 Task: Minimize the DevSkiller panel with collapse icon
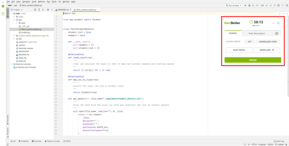273,23
